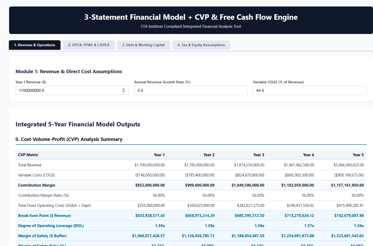Viewport: 373px width, 246px height.
Task: Click Year 2 Total Revenue $1,785,000,000.00
Action: pos(199,165)
